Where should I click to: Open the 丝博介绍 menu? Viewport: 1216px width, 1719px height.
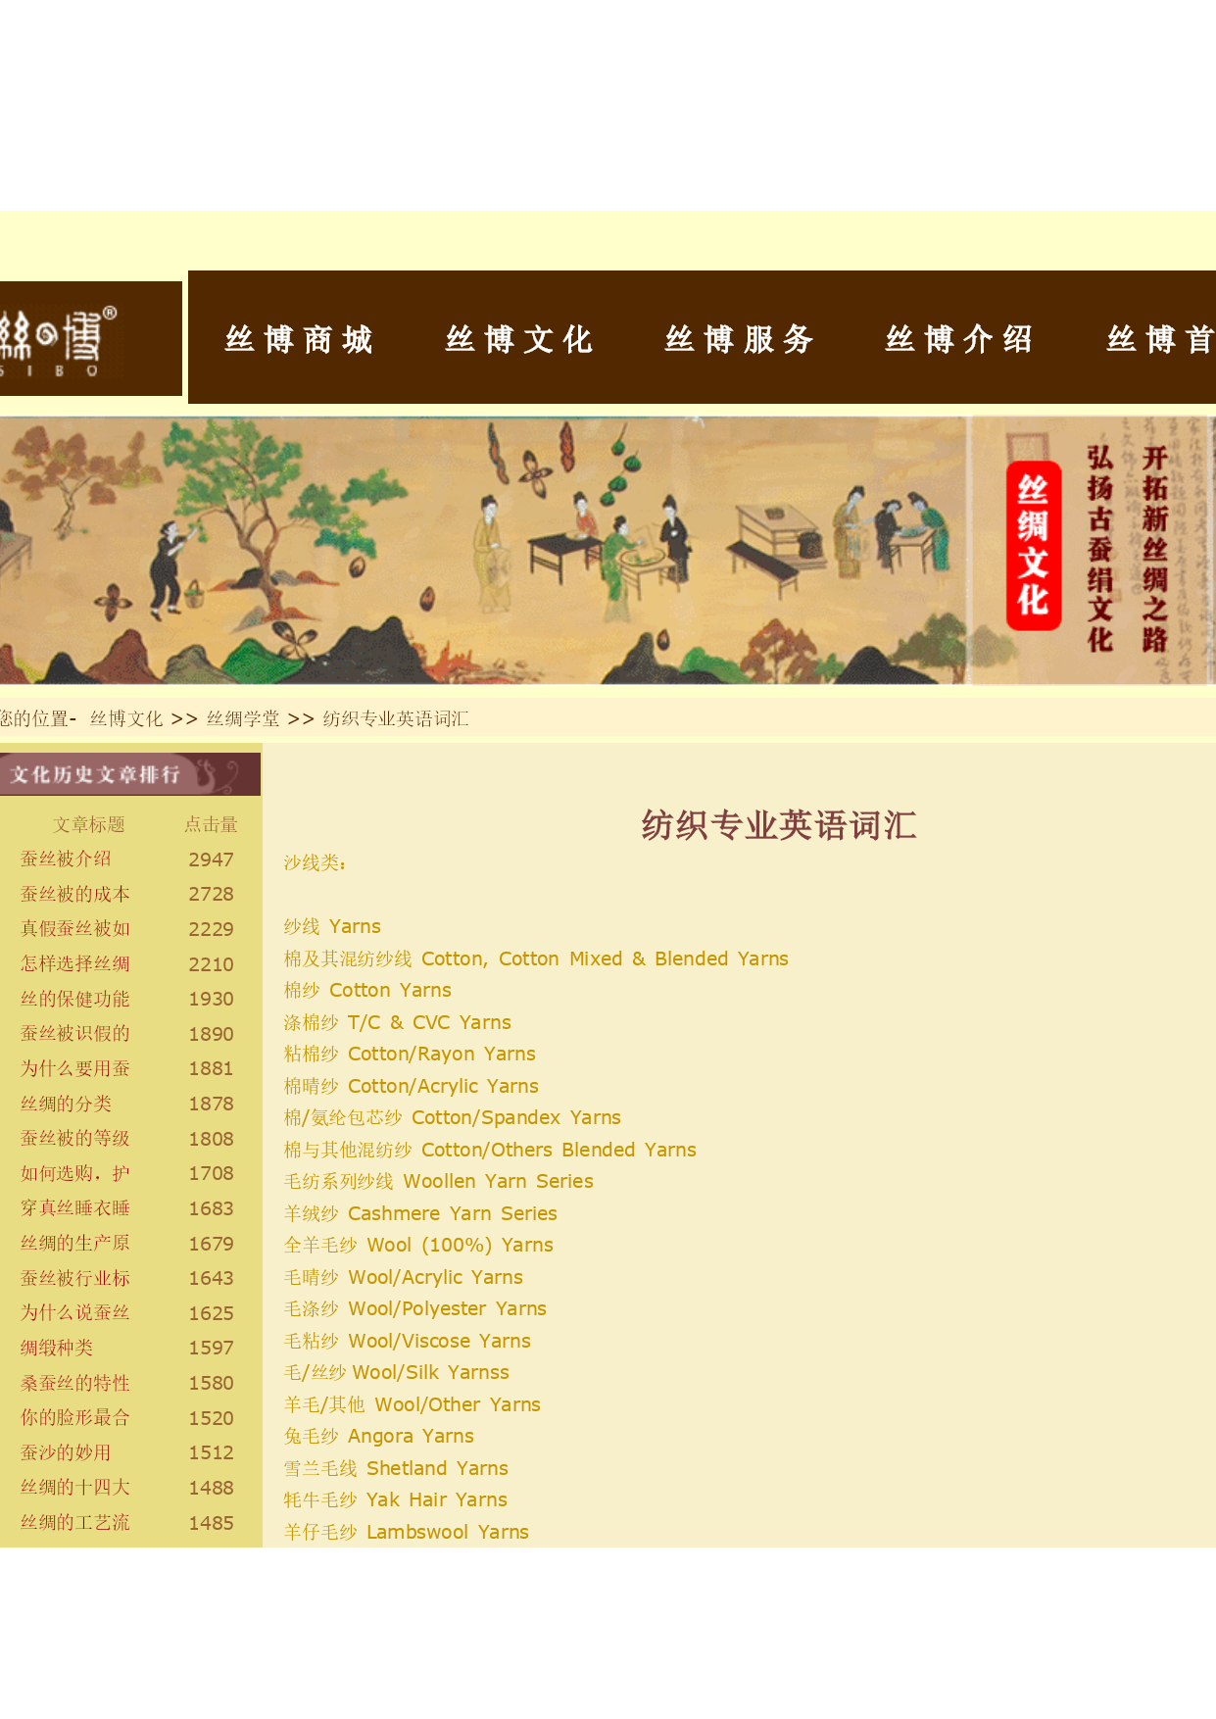[x=959, y=339]
